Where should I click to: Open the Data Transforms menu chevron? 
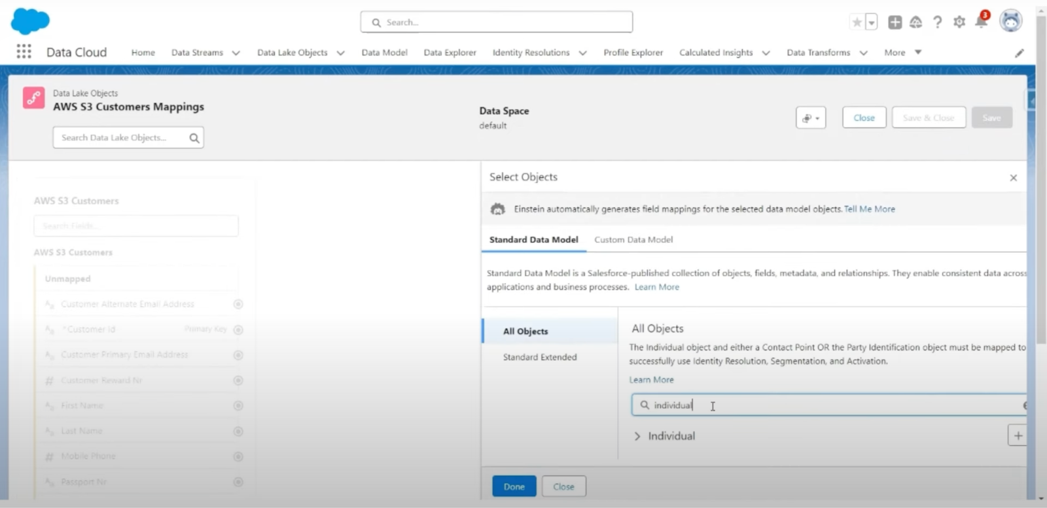pos(864,53)
